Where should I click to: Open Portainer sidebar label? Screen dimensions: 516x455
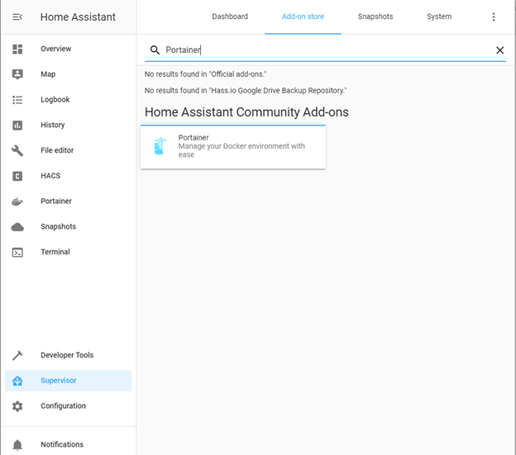click(x=56, y=201)
